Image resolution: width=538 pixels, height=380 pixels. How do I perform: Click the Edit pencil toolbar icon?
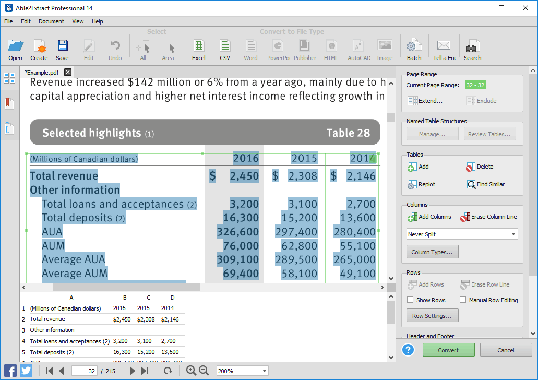point(89,50)
